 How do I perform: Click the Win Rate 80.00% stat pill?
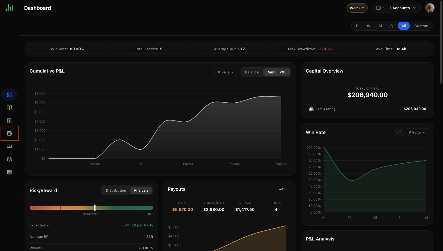[x=68, y=49]
